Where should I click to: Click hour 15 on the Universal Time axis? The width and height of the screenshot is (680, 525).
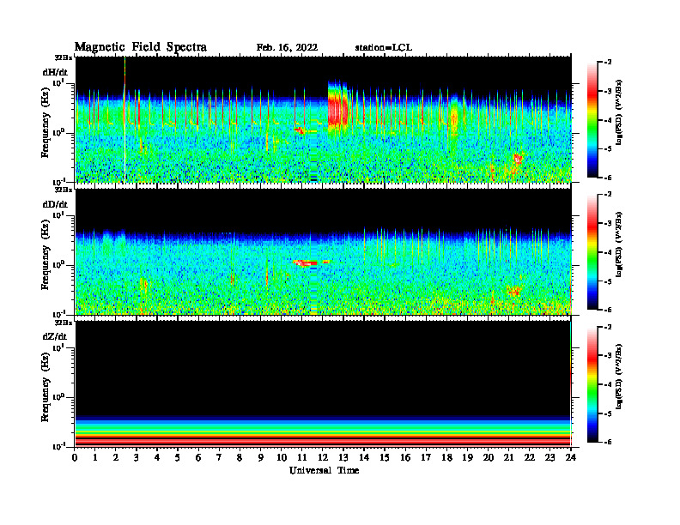click(x=385, y=457)
